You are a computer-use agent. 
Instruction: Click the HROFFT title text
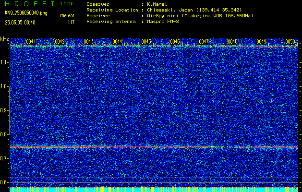tap(30, 4)
